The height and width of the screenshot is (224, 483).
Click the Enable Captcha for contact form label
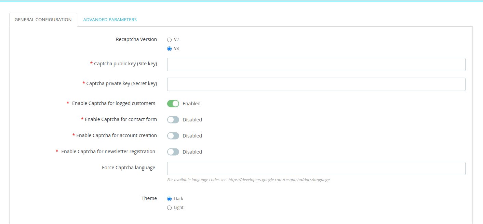point(121,119)
